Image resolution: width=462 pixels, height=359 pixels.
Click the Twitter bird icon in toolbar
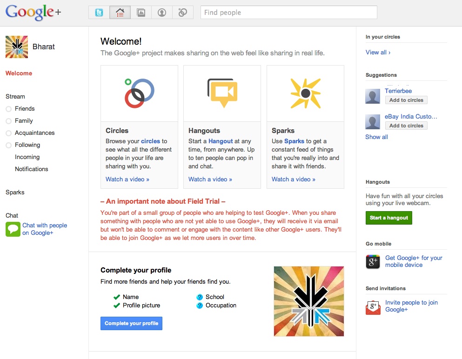click(x=99, y=13)
